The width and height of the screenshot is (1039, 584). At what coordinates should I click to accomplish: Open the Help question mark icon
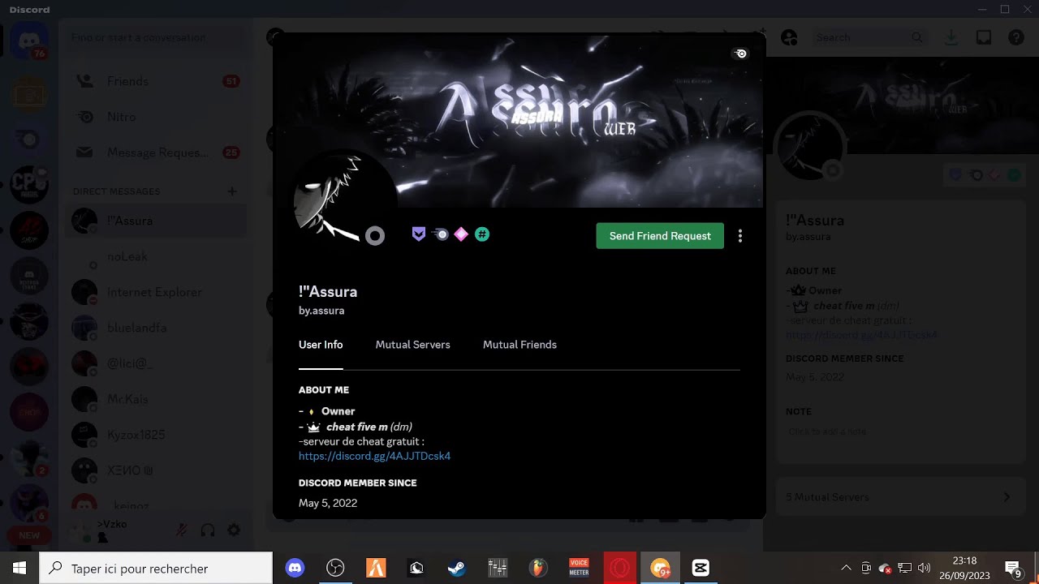click(x=1015, y=37)
